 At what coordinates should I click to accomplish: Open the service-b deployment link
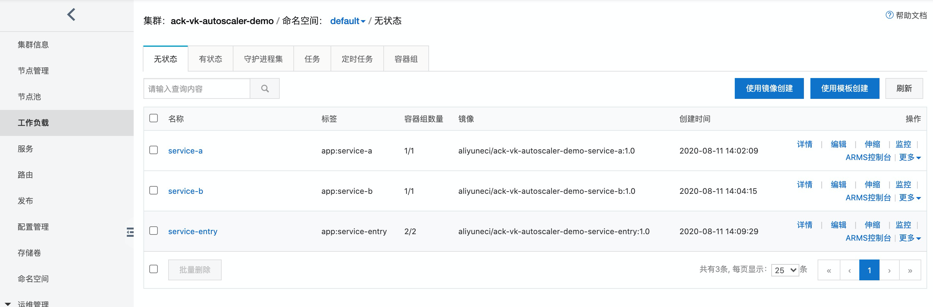pyautogui.click(x=185, y=191)
